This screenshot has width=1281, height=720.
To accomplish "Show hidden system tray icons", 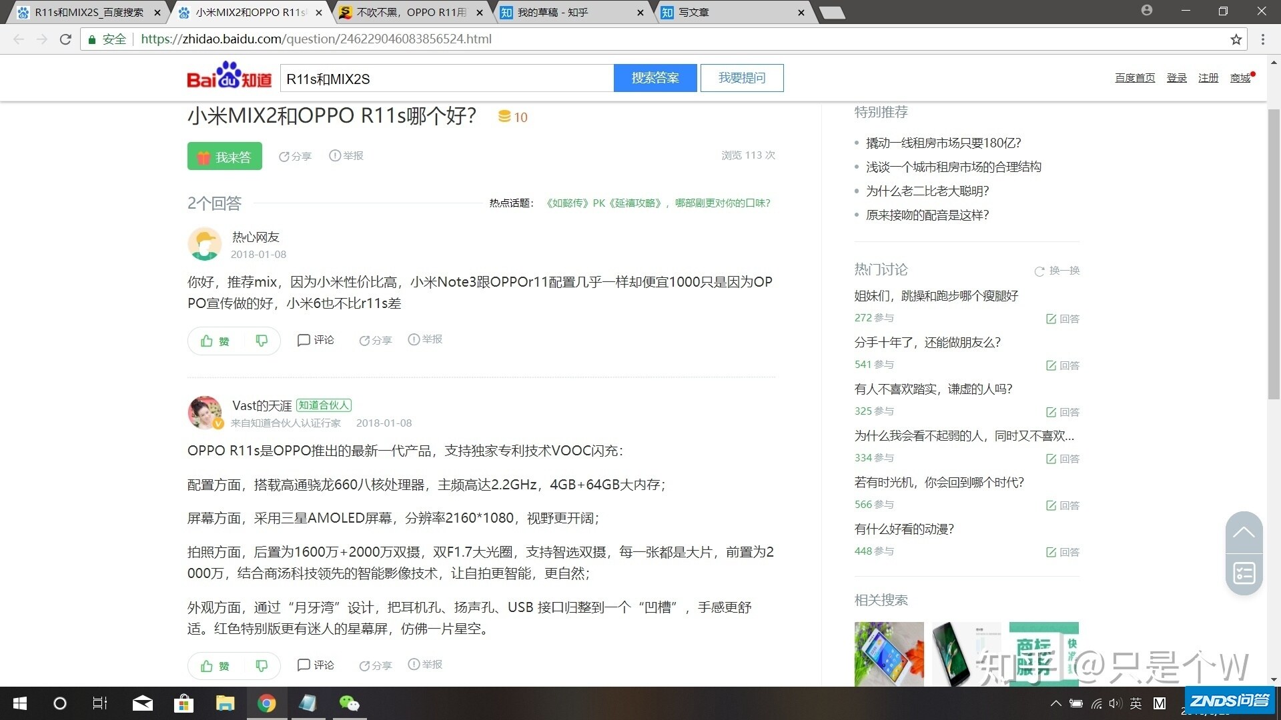I will pyautogui.click(x=1055, y=703).
